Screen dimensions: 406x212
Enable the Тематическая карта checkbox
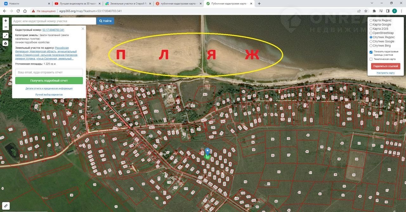pos(371,59)
